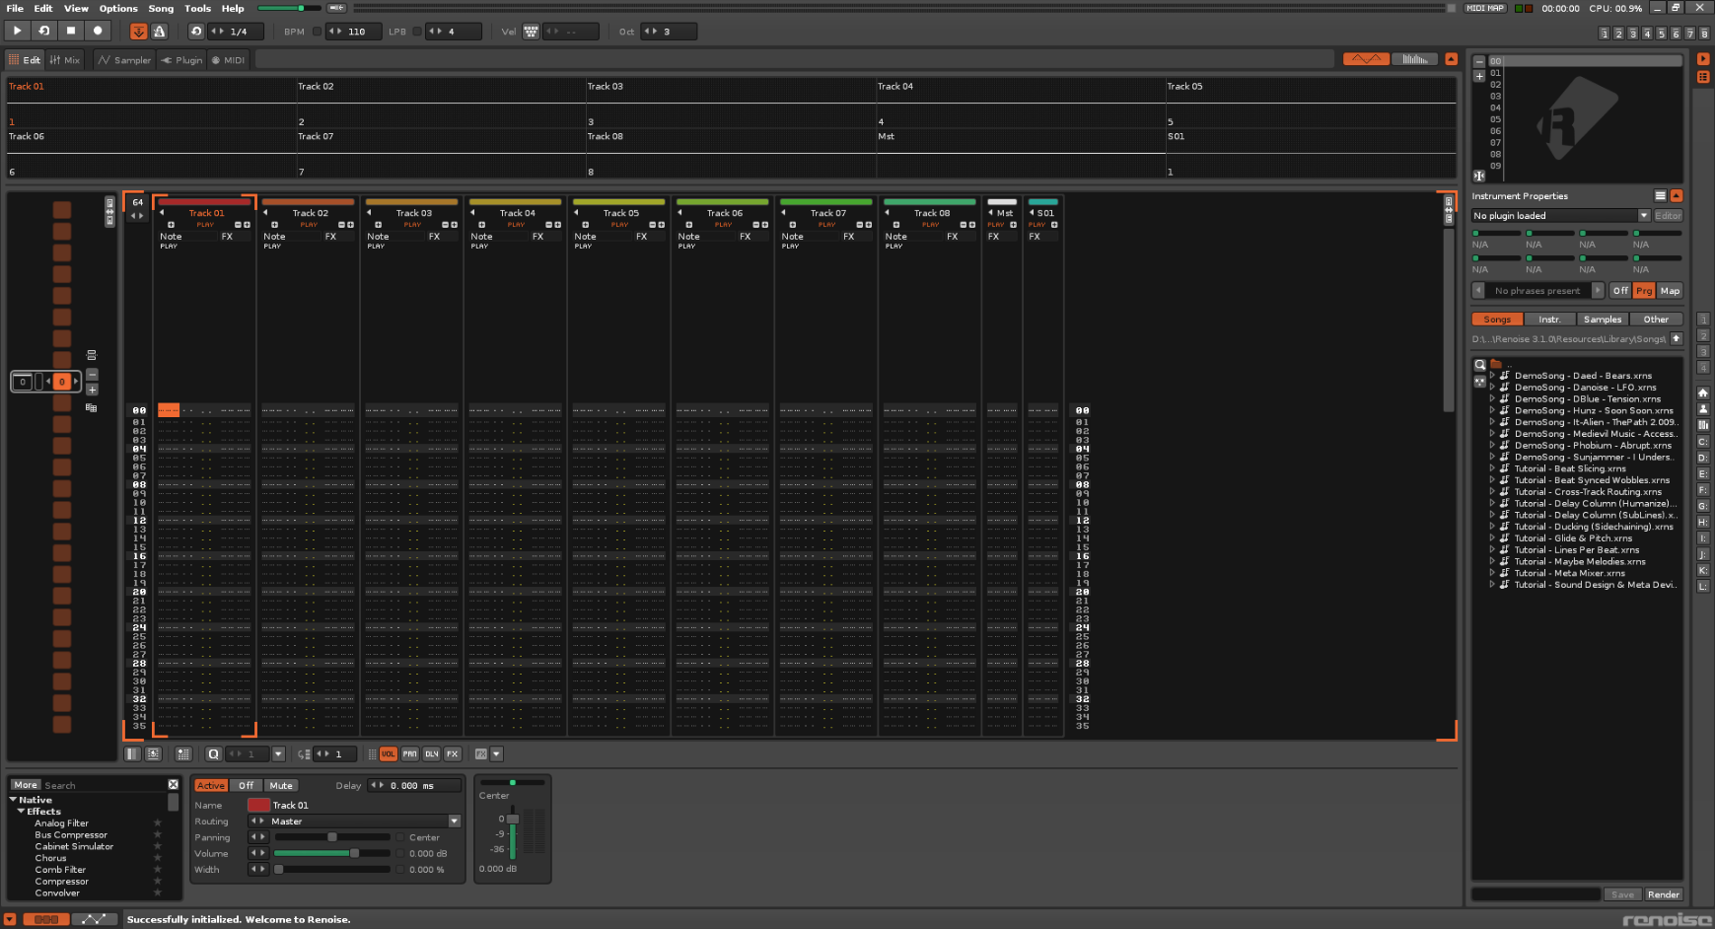The image size is (1715, 929).
Task: Toggle the VOL column visibility
Action: click(389, 754)
